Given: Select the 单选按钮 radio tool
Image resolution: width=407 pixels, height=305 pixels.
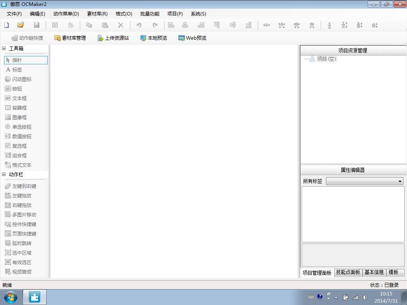Looking at the screenshot, I should click(x=18, y=127).
